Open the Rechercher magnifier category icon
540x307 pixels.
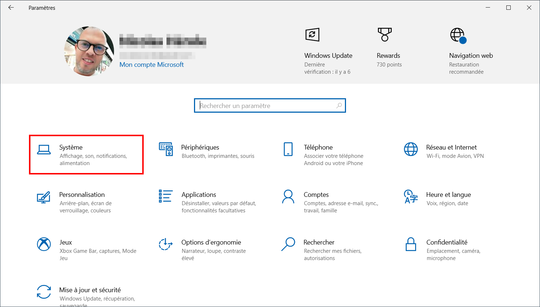[x=288, y=244]
